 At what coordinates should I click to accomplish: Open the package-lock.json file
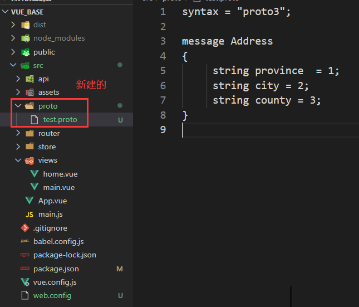tap(65, 255)
